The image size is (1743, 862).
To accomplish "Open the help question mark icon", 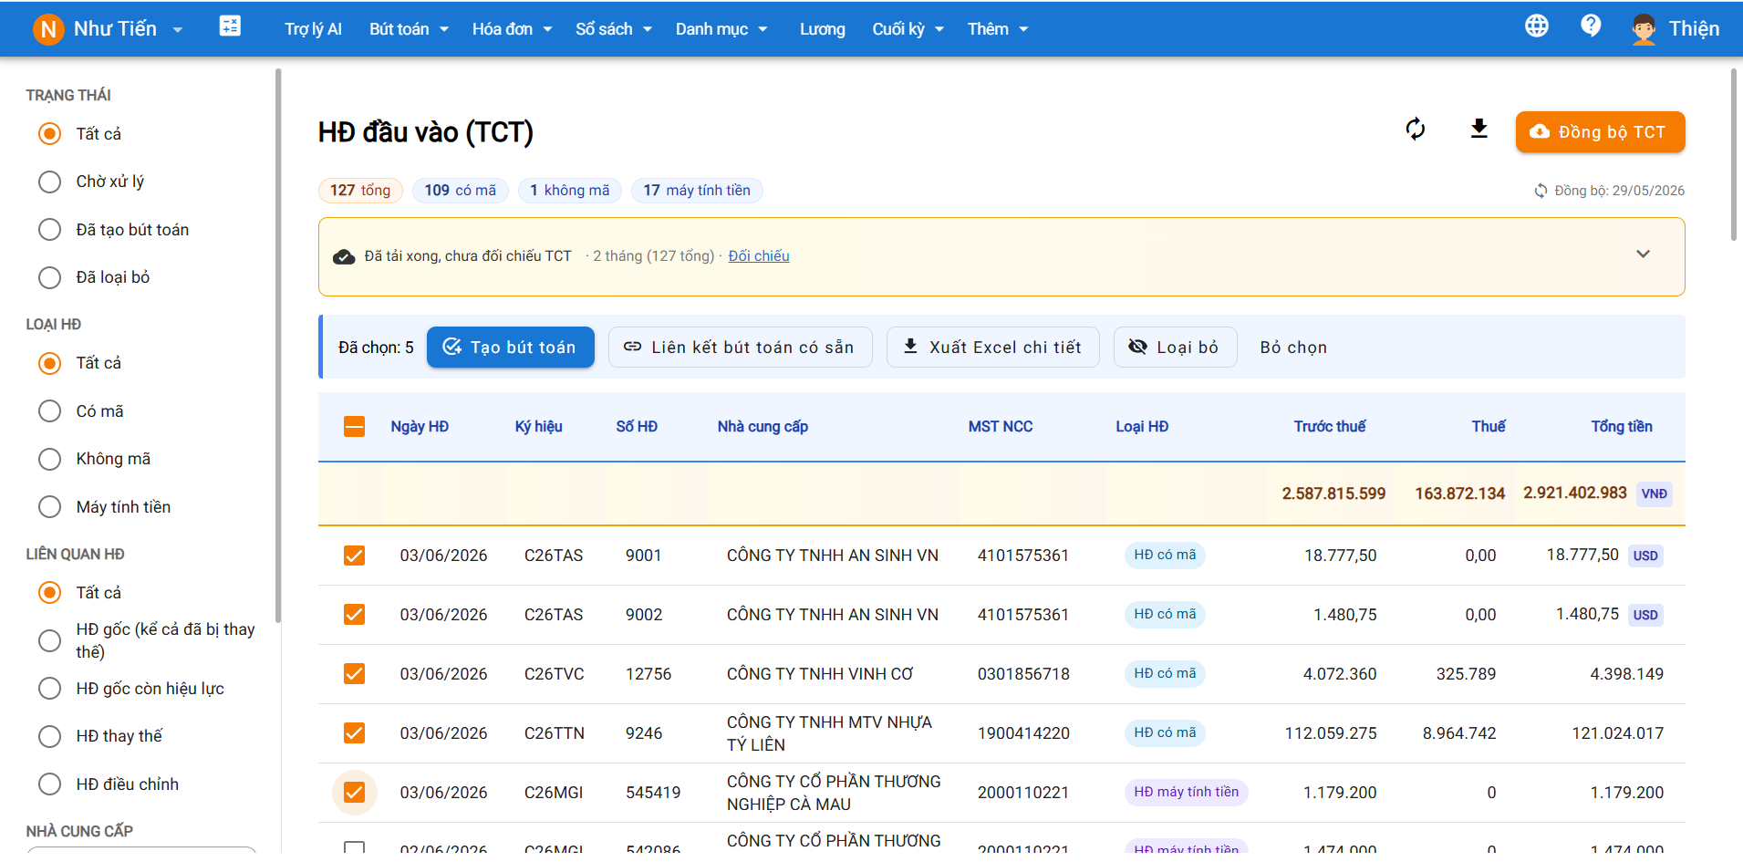I will coord(1591,26).
